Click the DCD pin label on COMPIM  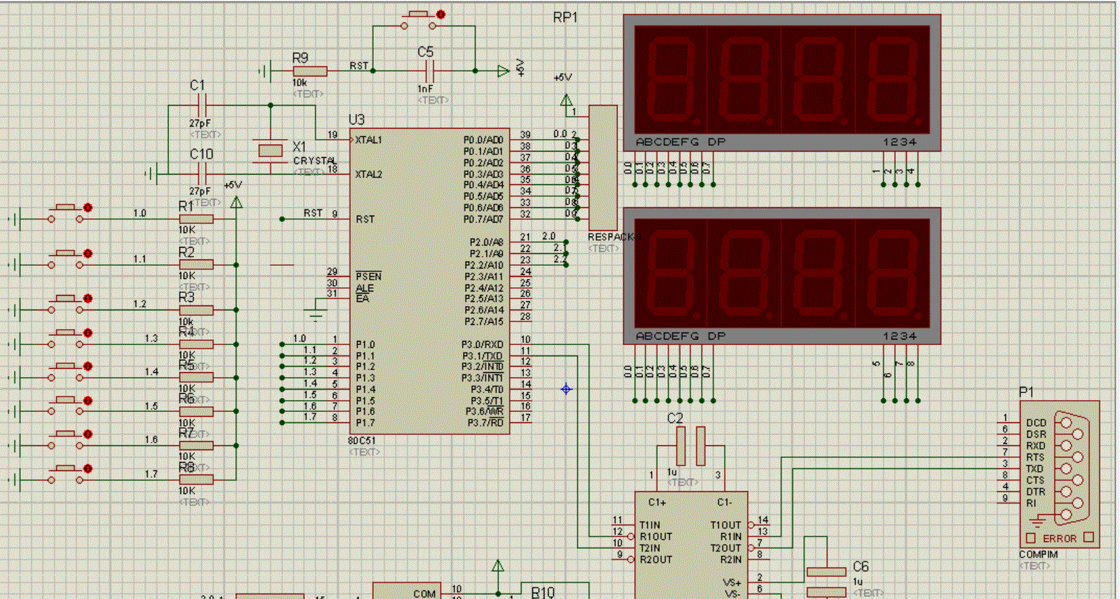pyautogui.click(x=1036, y=423)
